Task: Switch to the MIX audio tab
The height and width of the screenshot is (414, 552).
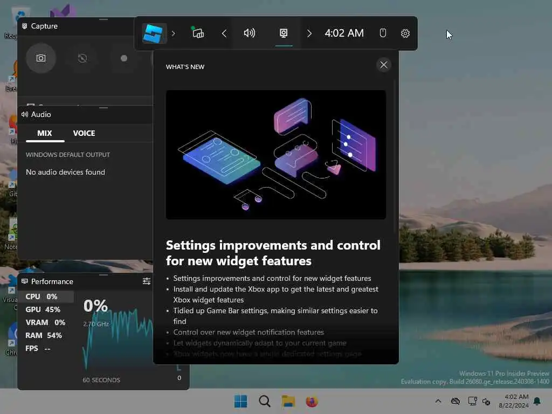Action: 45,134
